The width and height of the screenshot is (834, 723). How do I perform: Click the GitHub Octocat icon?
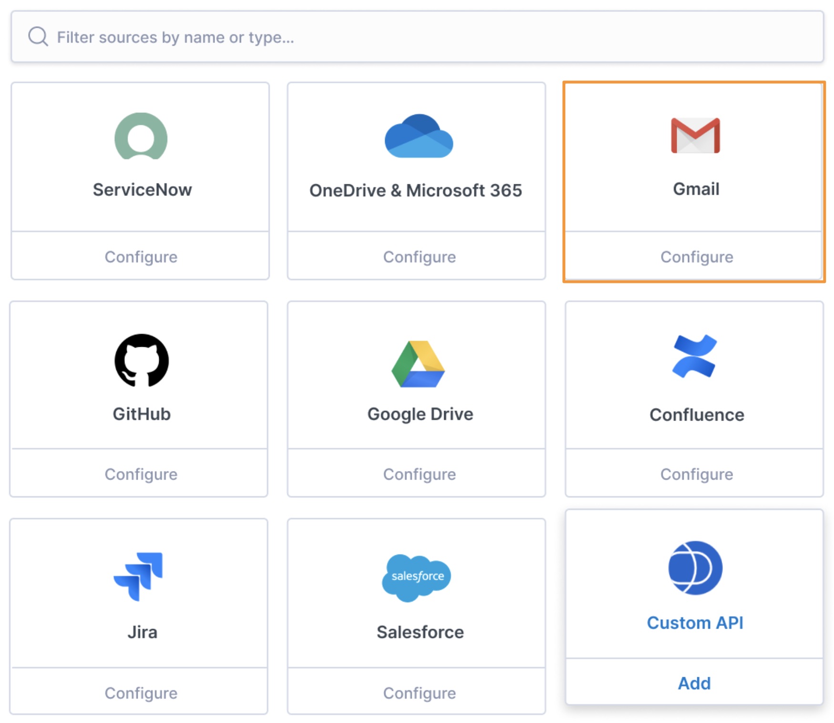[142, 361]
